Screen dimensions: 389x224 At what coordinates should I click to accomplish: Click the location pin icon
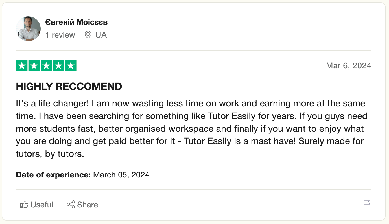88,35
